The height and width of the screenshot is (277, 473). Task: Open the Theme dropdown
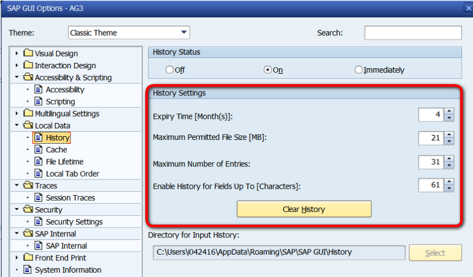pyautogui.click(x=184, y=33)
